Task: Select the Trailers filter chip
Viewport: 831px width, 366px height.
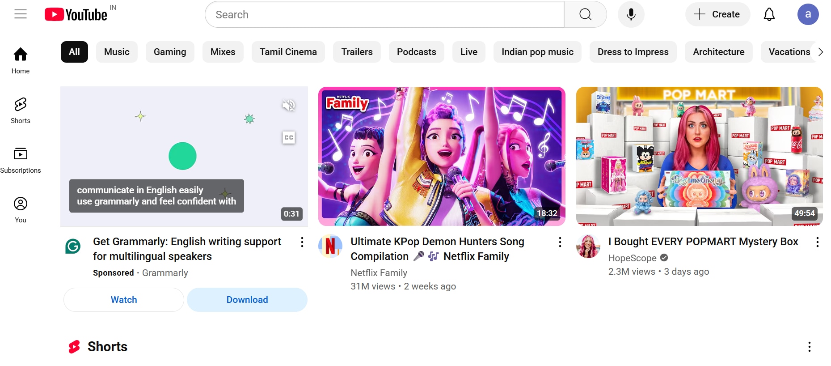Action: pyautogui.click(x=357, y=52)
